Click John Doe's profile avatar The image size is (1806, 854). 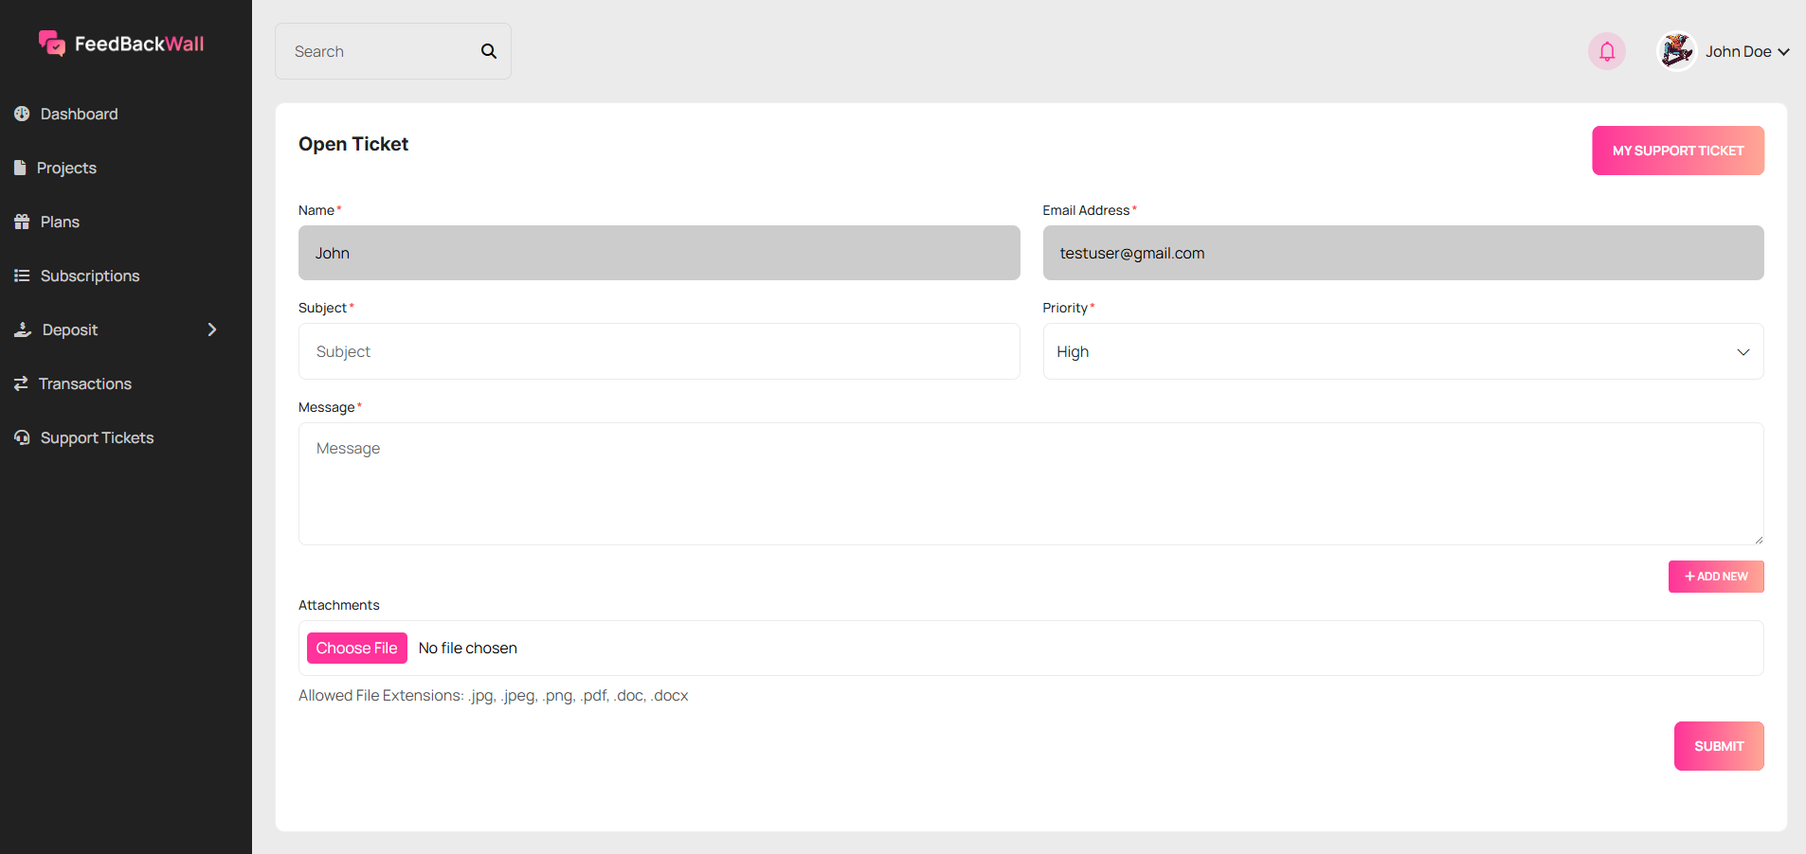(1676, 51)
